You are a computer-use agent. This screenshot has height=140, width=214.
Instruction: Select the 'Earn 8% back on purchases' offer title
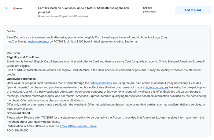click(83, 10)
